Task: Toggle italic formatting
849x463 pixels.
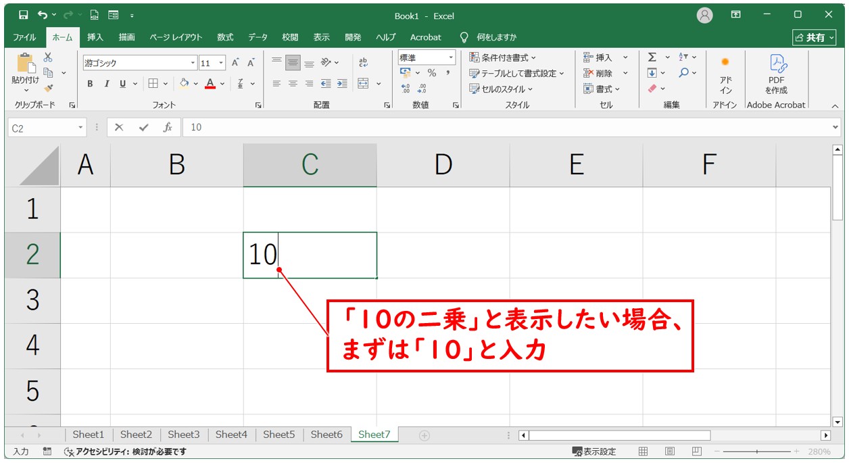Action: pyautogui.click(x=106, y=84)
